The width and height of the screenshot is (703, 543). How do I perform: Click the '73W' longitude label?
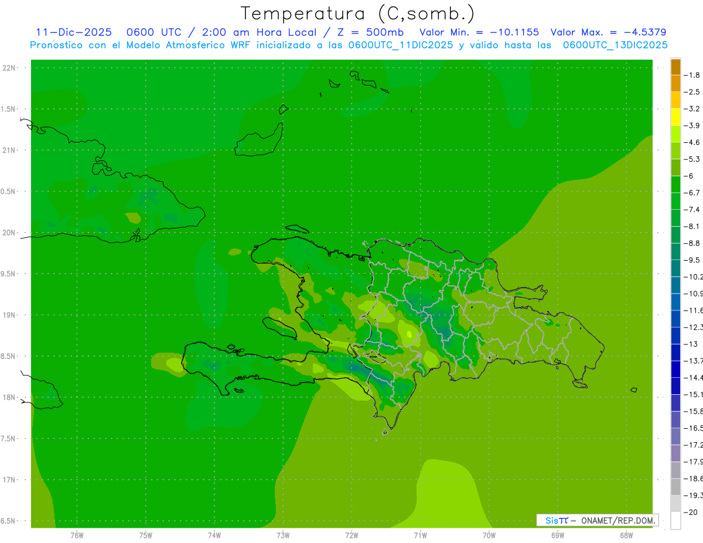(283, 535)
